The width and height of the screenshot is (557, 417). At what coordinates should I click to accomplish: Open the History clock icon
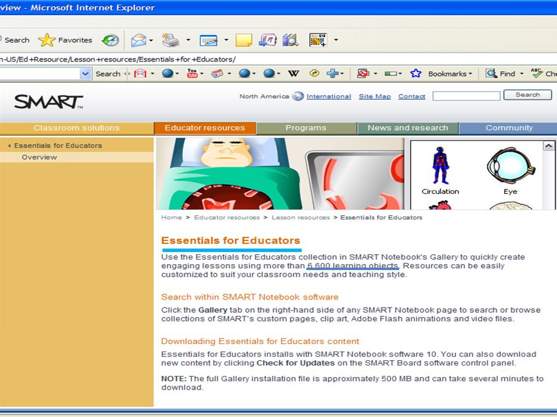pos(110,40)
